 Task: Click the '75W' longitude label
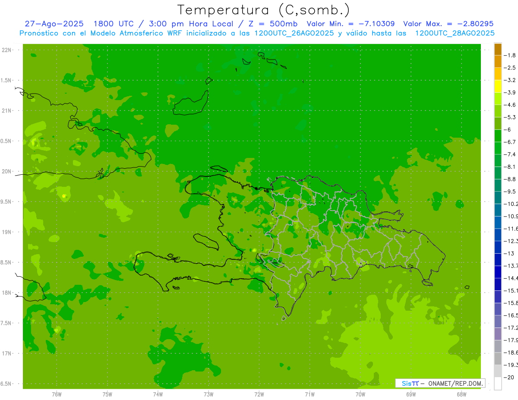point(107,394)
